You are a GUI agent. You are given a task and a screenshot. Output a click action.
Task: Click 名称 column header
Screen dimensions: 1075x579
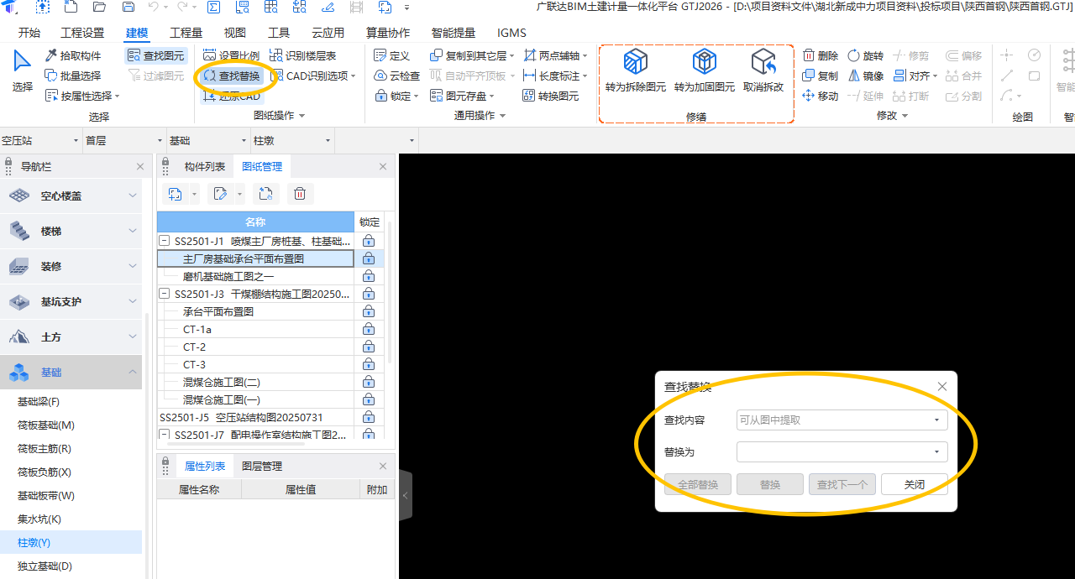pyautogui.click(x=255, y=222)
